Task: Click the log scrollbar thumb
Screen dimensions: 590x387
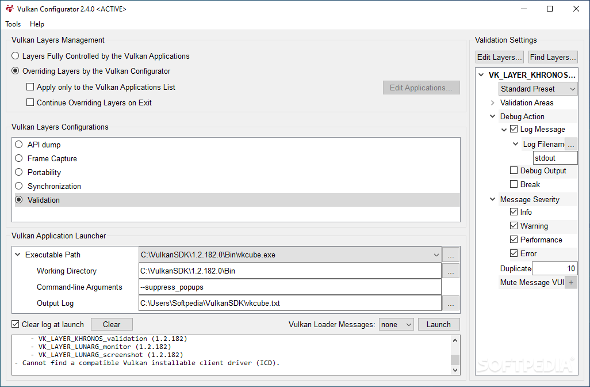Action: 455,359
